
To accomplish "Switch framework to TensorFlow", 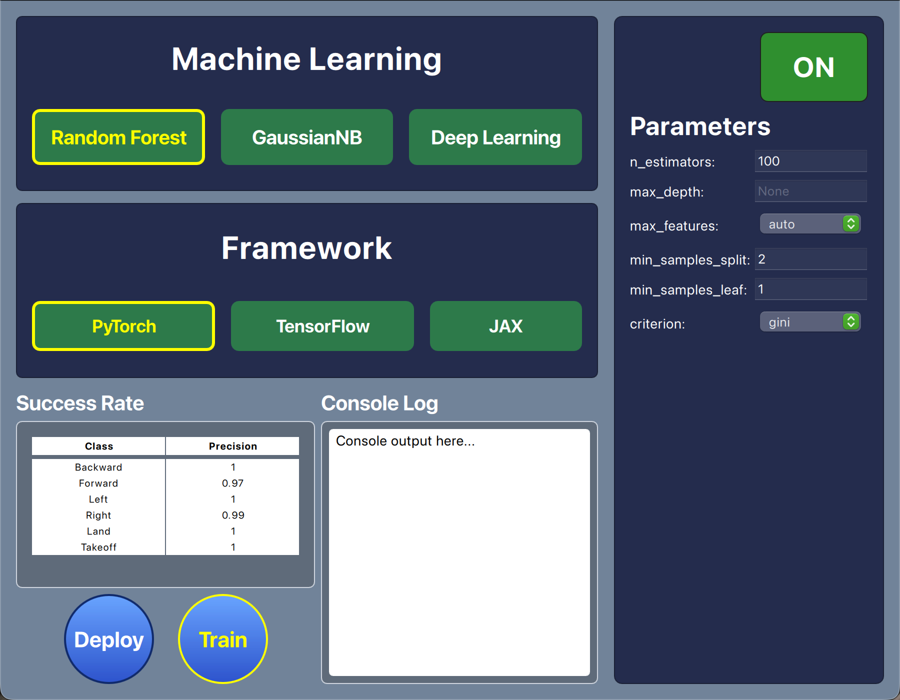I will tap(322, 326).
